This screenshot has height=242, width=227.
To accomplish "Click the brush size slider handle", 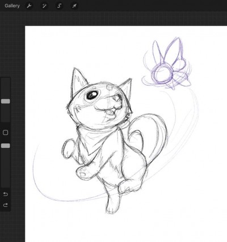I will tap(6, 101).
